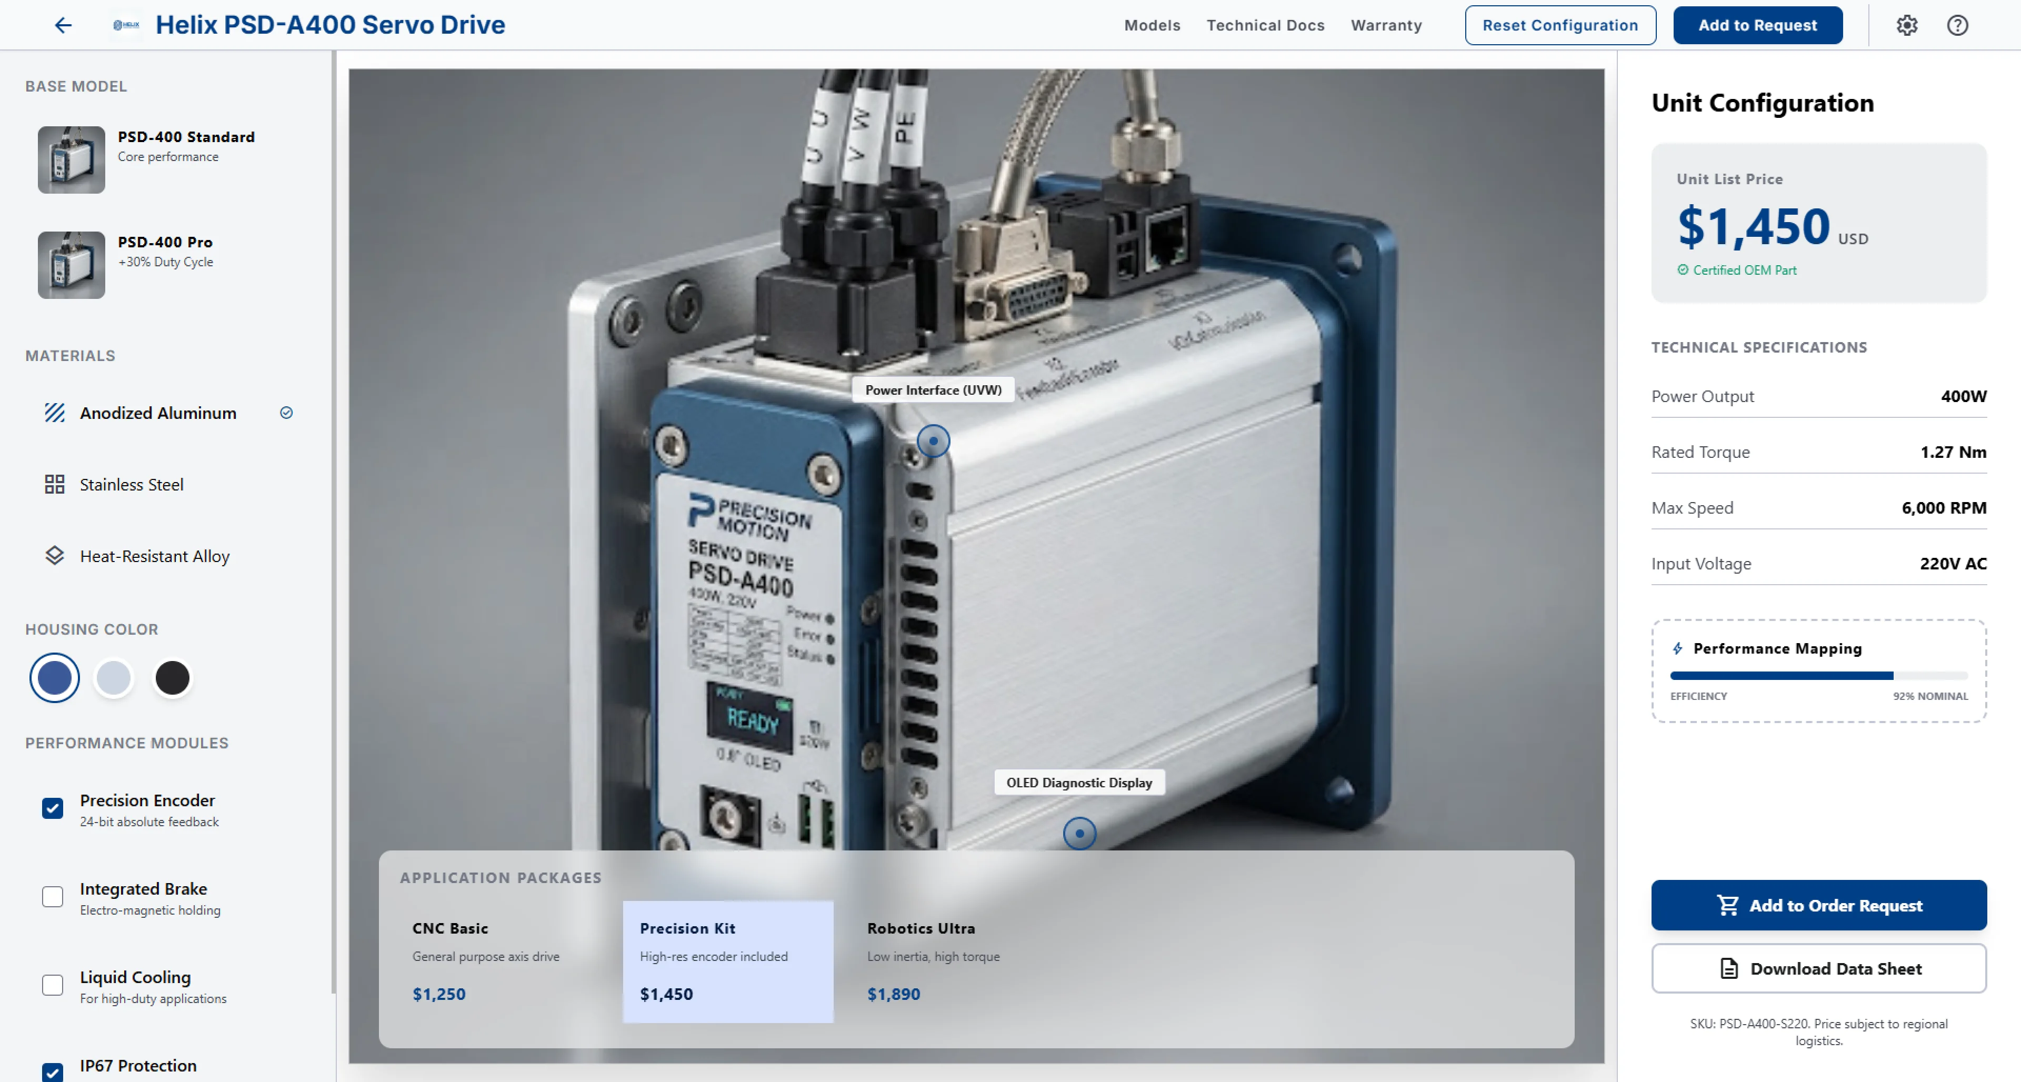This screenshot has width=2021, height=1082.
Task: Click the Performance Mapping lightning bolt icon
Action: (1677, 648)
